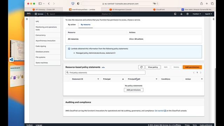
Task: Click the info circle icon in Lambda notice
Action: [x=69, y=49]
